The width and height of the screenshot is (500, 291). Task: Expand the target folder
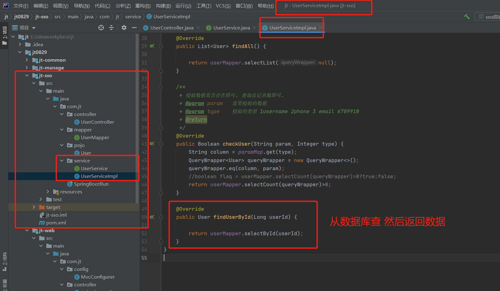click(x=34, y=207)
